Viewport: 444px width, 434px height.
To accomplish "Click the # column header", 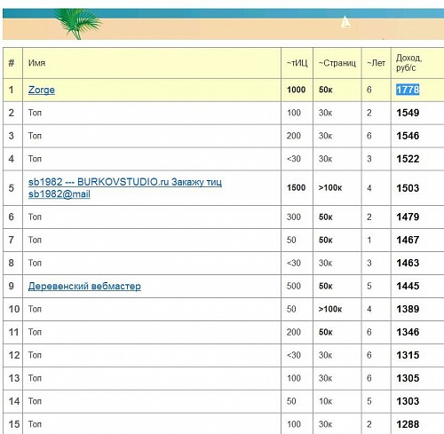I will [12, 63].
